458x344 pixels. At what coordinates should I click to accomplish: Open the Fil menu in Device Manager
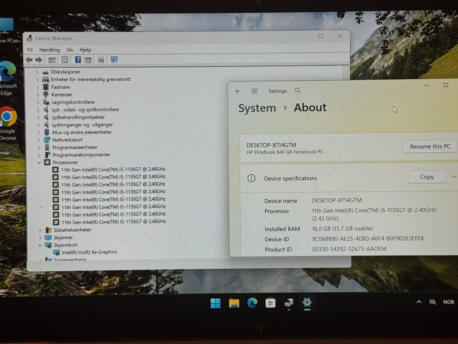tap(30, 50)
